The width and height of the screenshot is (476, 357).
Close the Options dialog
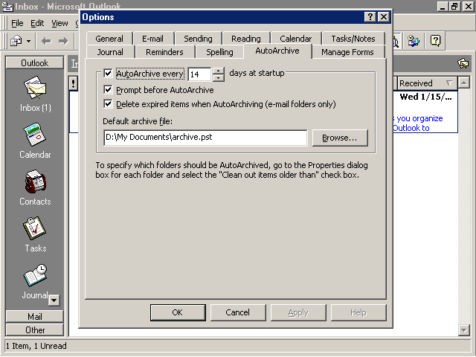[x=384, y=16]
